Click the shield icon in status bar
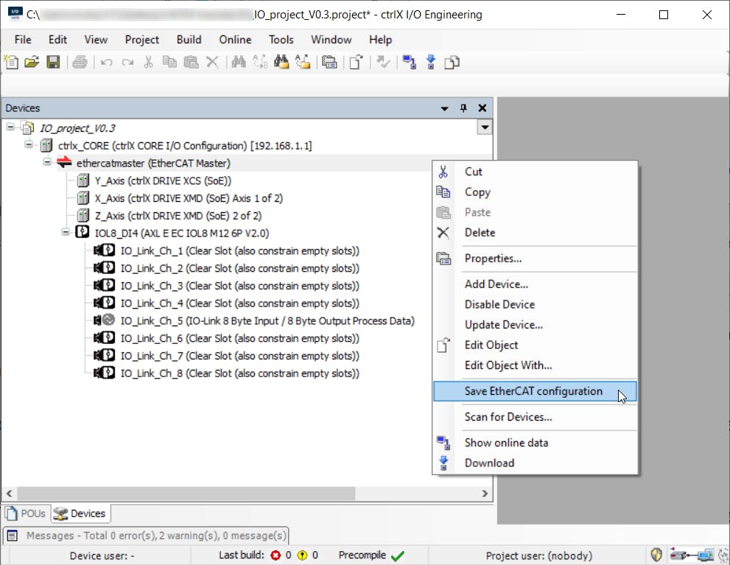Viewport: 730px width, 565px height. (x=656, y=555)
